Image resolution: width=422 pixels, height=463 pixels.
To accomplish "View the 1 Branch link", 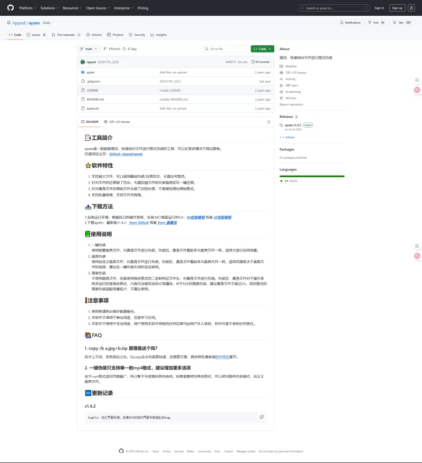I will 112,49.
